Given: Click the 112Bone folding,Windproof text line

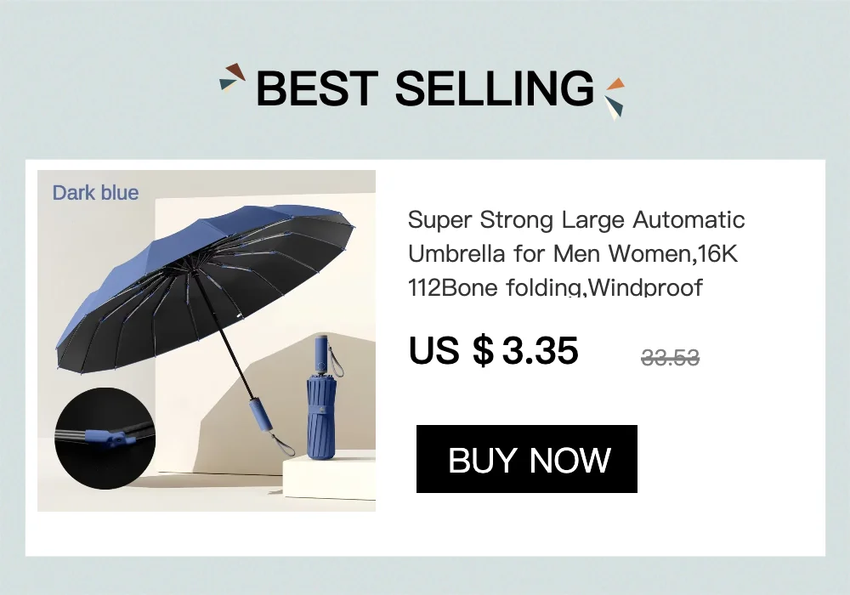Looking at the screenshot, I should point(555,287).
